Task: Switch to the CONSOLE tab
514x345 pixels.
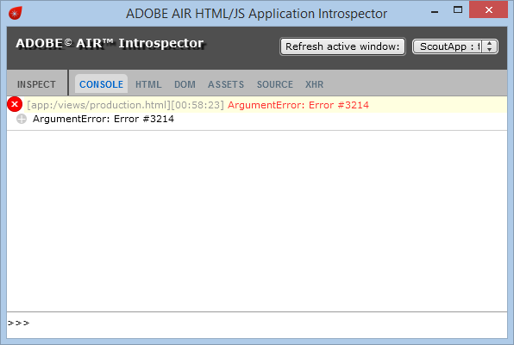Action: [x=101, y=84]
